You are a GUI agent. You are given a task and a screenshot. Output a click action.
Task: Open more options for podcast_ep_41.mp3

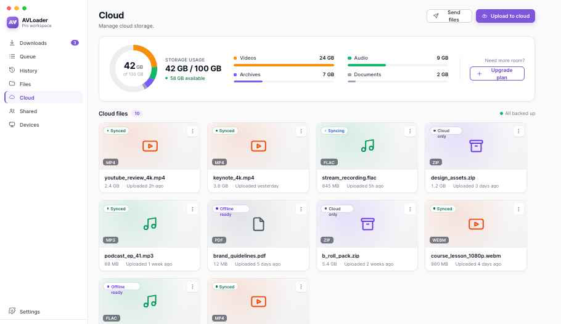(192, 209)
